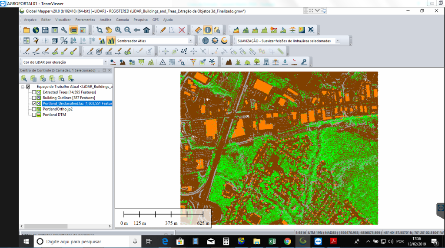Open the SUAVIZAÇÃO operation dropdown
The width and height of the screenshot is (445, 248).
[x=337, y=41]
